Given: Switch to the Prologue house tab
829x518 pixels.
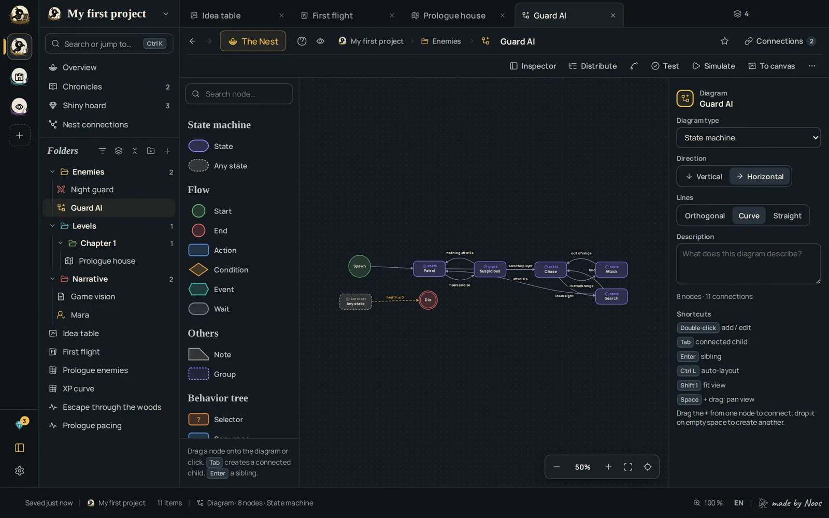Looking at the screenshot, I should pos(459,16).
